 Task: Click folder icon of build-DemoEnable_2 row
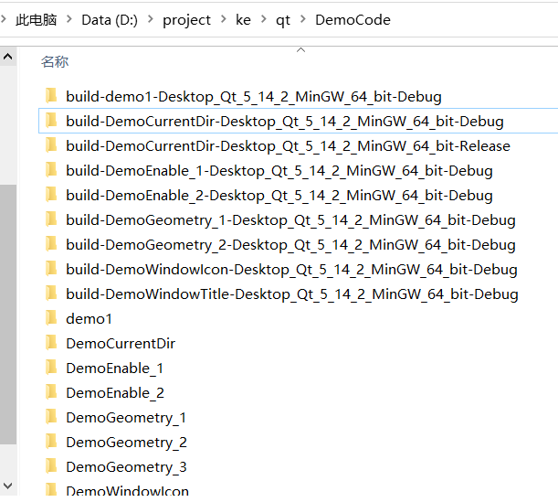(51, 195)
